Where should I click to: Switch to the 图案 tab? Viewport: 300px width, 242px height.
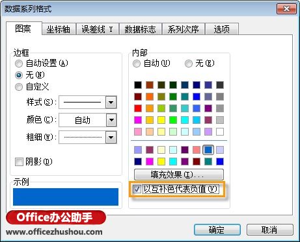click(x=23, y=29)
